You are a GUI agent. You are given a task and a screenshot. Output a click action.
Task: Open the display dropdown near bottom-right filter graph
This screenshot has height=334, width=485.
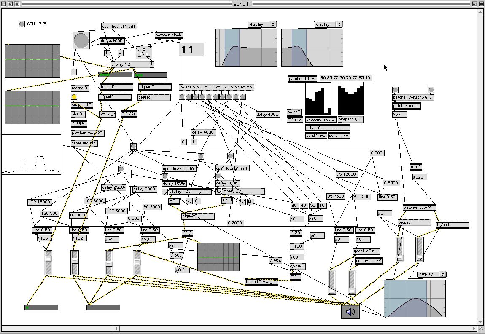432,274
